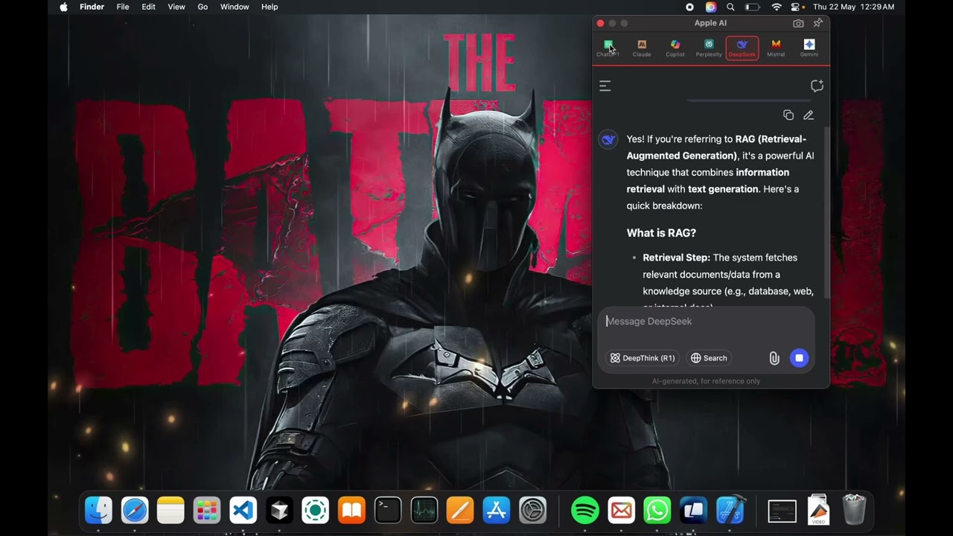
Task: Open WhatsApp from the Dock
Action: [x=657, y=510]
